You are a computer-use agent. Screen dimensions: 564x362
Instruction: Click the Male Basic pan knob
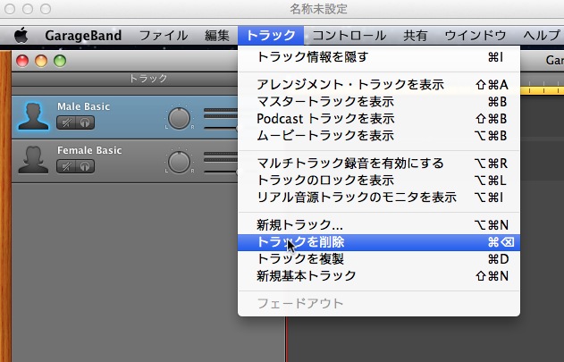[180, 117]
